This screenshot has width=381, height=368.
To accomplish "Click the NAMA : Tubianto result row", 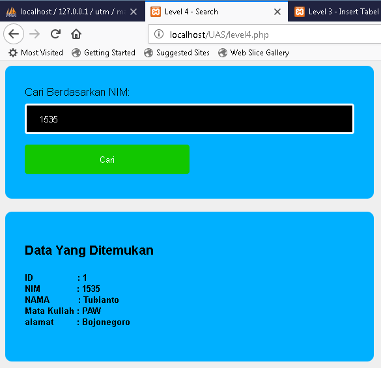I will (x=72, y=300).
